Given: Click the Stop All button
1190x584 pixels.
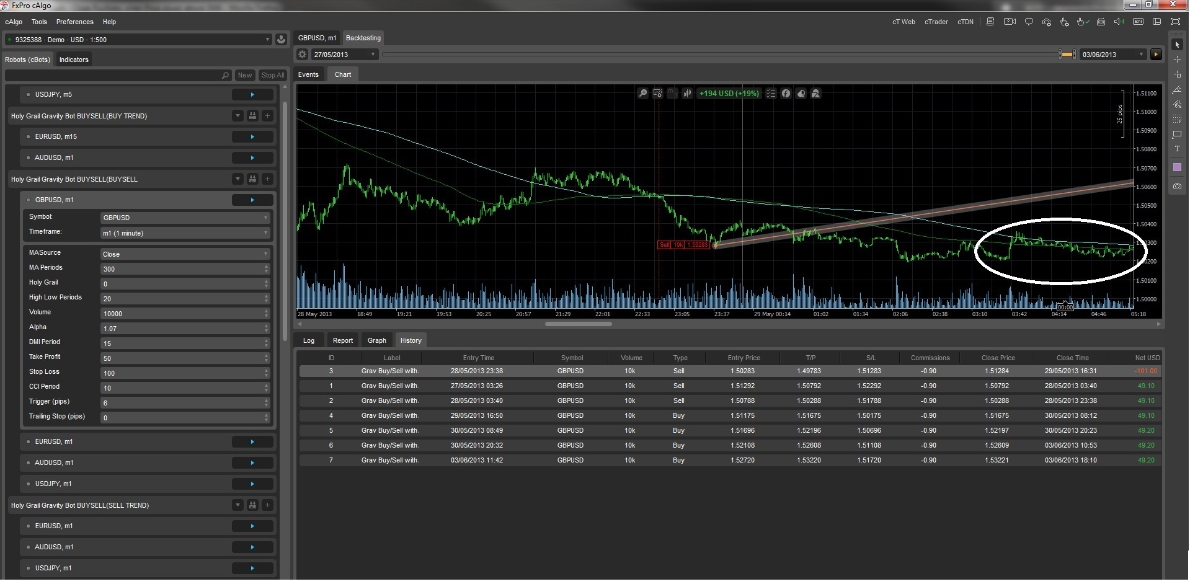Looking at the screenshot, I should 272,75.
